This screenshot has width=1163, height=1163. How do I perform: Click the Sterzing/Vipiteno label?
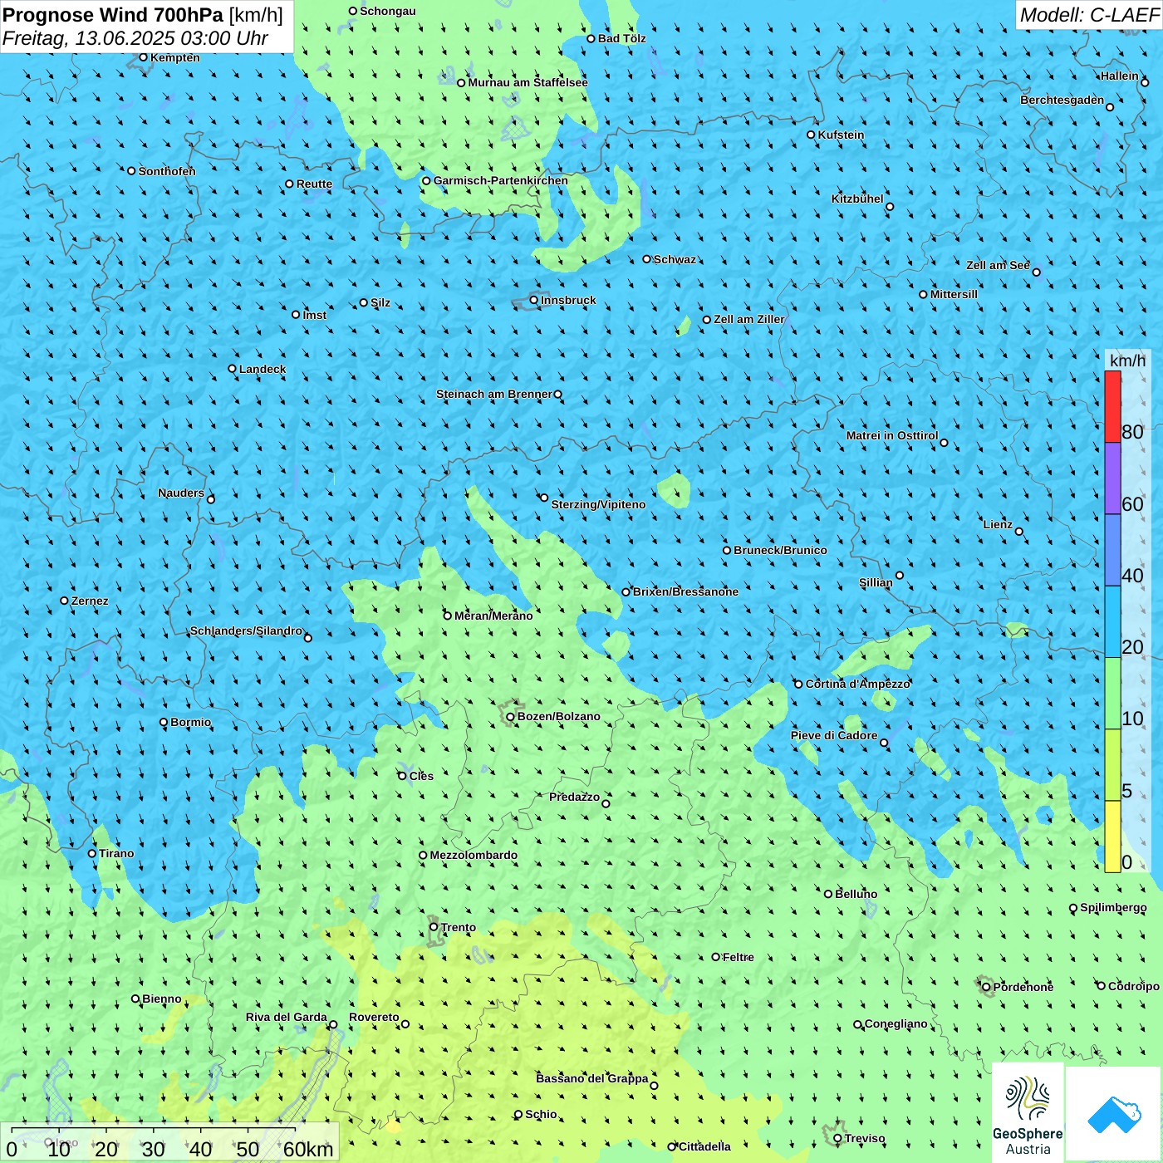click(x=598, y=504)
